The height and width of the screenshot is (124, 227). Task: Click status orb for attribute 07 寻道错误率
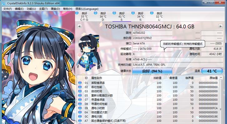80,100
